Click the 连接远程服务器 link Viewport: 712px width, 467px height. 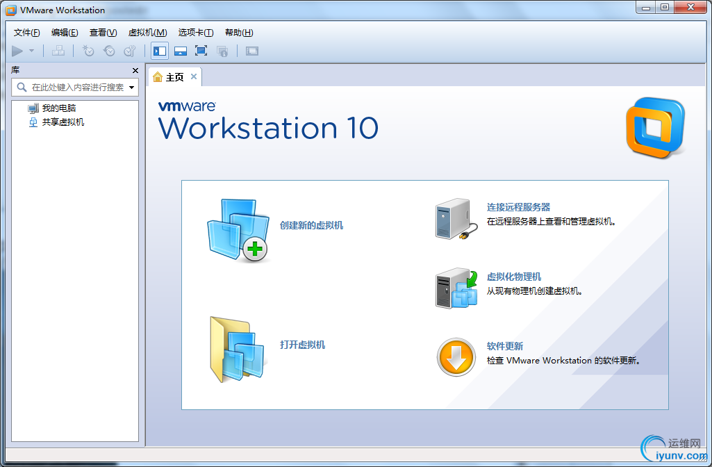[x=519, y=207]
